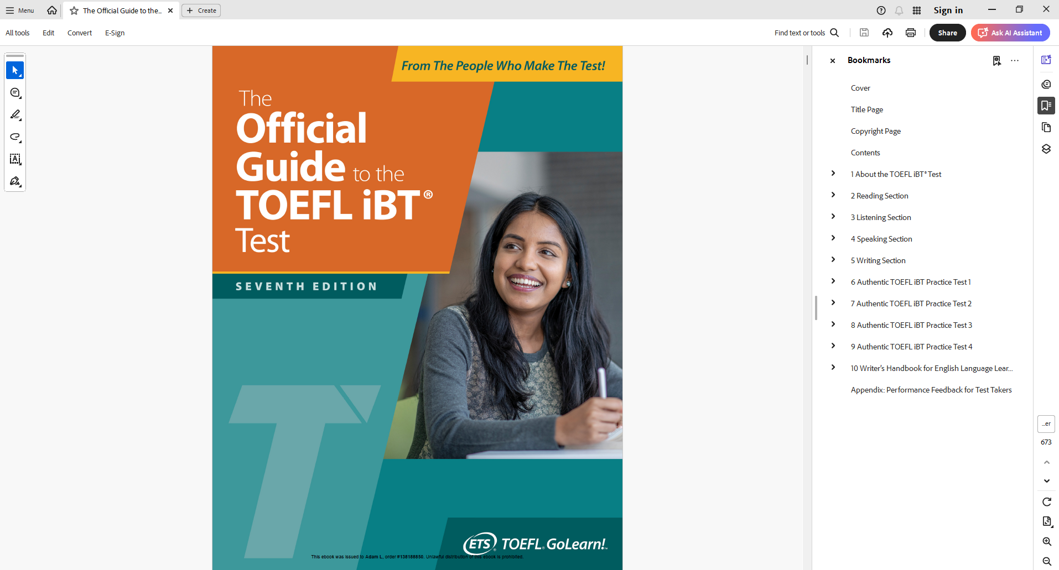Toggle the Bookmarks panel sidebar button
The height and width of the screenshot is (570, 1059).
(x=1046, y=106)
